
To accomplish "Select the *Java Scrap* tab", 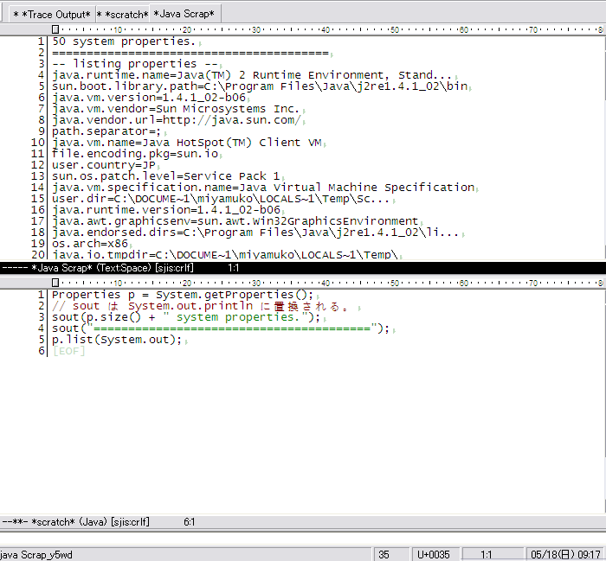I will click(x=184, y=14).
